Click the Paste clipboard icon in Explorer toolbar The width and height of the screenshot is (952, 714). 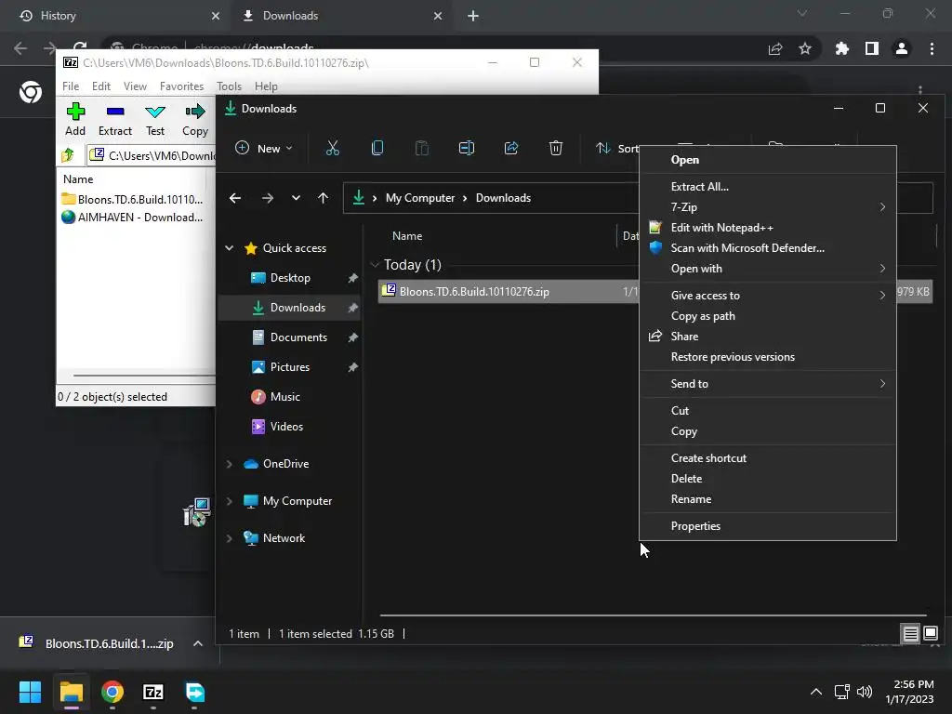coord(421,148)
